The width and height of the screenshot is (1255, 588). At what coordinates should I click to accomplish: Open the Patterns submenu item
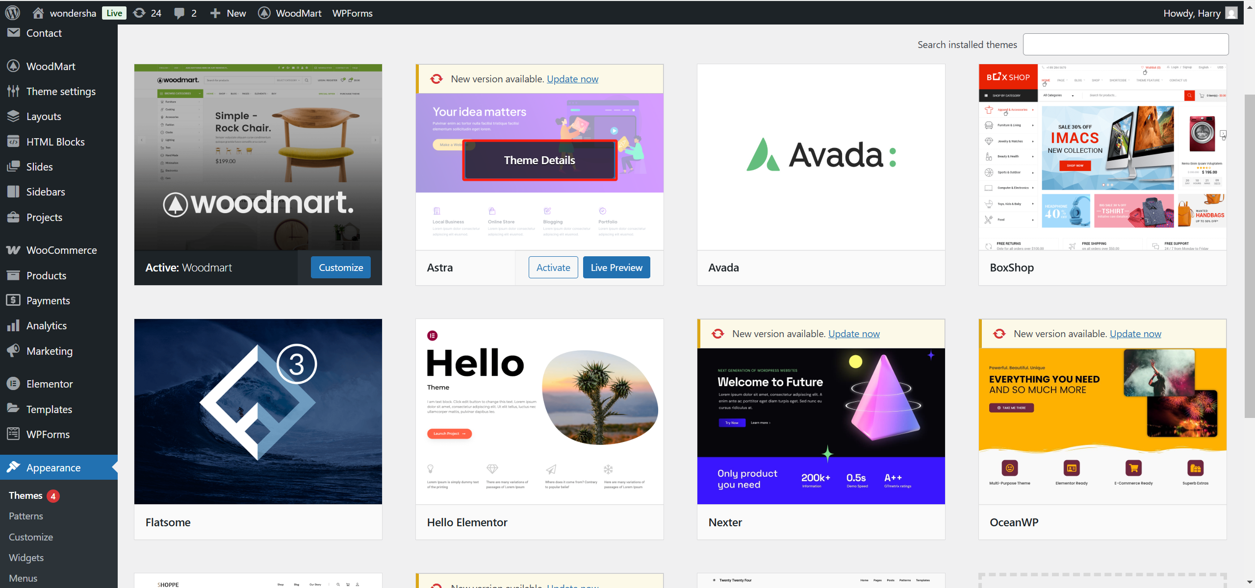coord(26,516)
